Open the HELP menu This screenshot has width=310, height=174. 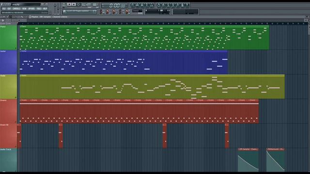(x=45, y=9)
